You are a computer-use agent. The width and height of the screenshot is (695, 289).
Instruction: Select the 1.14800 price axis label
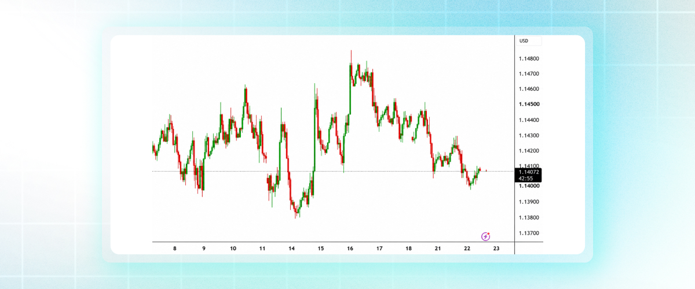coord(529,59)
